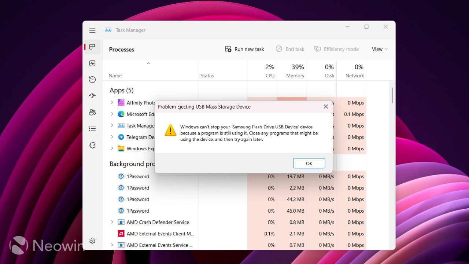Expand the Telegram Desktop process group
The height and width of the screenshot is (264, 469).
click(112, 137)
